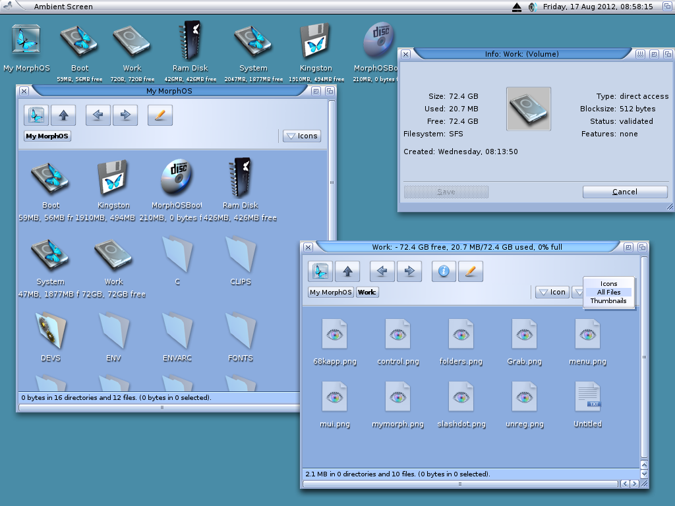Viewport: 675px width, 506px height.
Task: Click the scroll up arrow in Work window
Action: point(644,464)
